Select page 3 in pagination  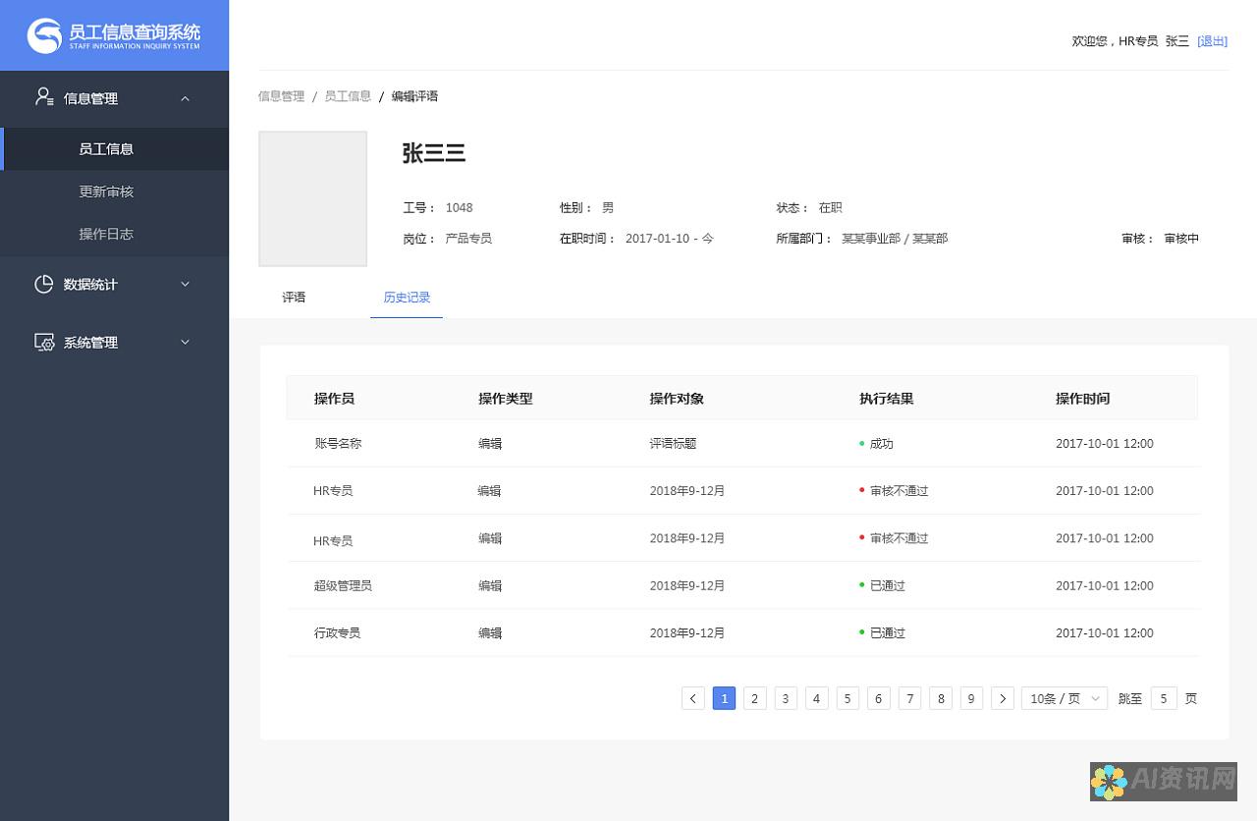coord(786,698)
